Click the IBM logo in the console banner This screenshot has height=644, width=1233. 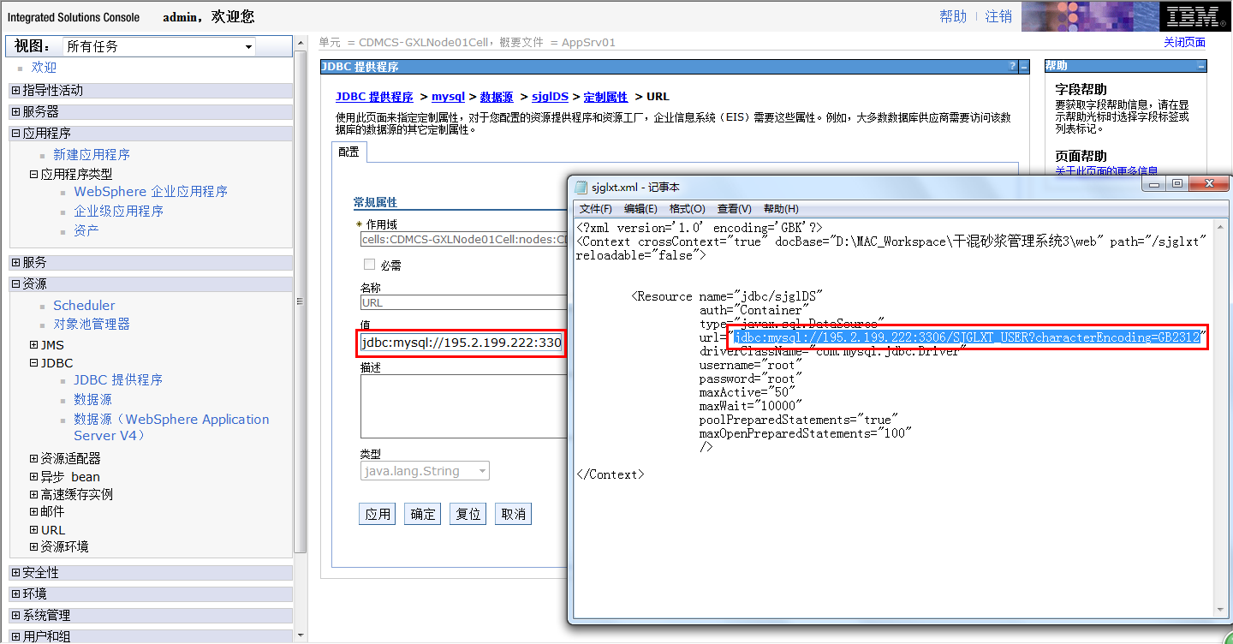point(1194,16)
